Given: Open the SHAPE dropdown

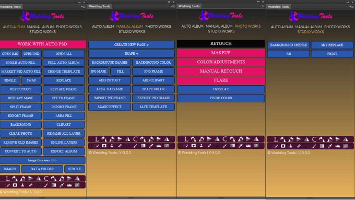Looking at the screenshot, I should 132,54.
